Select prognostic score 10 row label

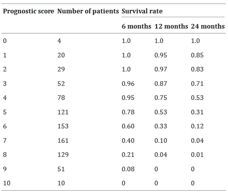coord(7,183)
